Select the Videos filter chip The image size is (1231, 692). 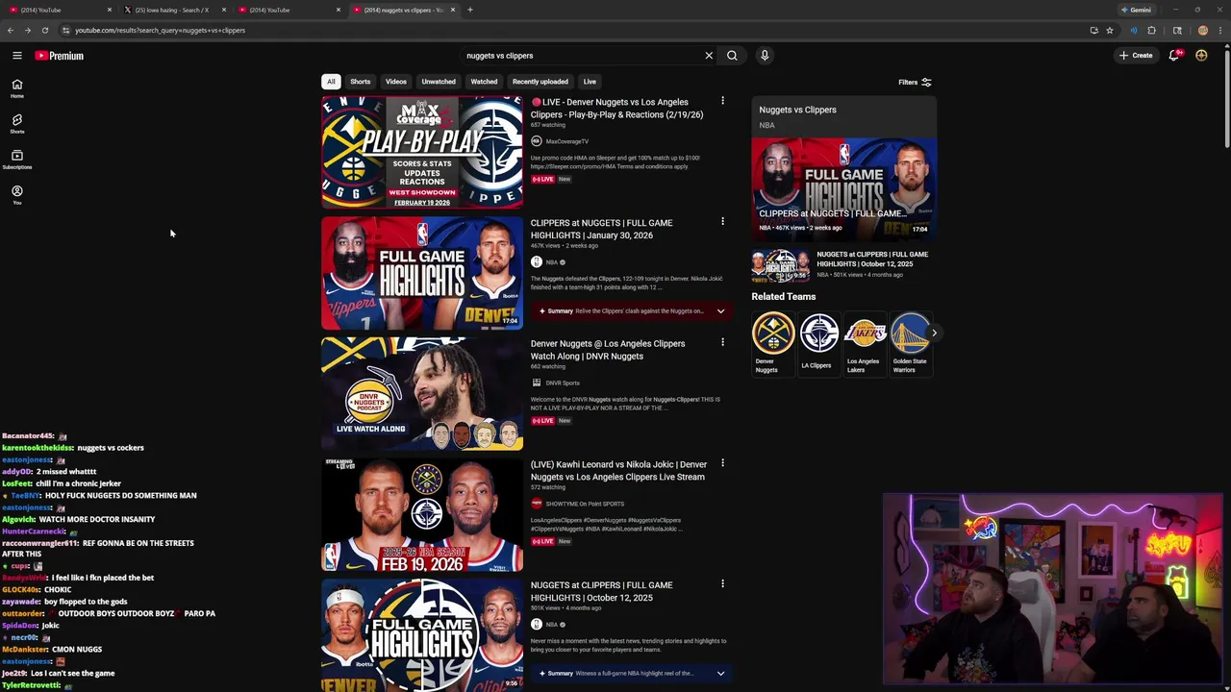[x=396, y=82]
